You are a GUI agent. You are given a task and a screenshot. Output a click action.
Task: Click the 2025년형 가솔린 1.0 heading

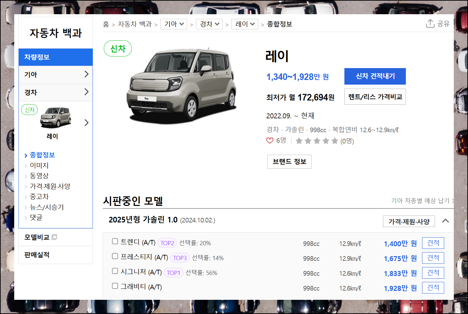143,220
